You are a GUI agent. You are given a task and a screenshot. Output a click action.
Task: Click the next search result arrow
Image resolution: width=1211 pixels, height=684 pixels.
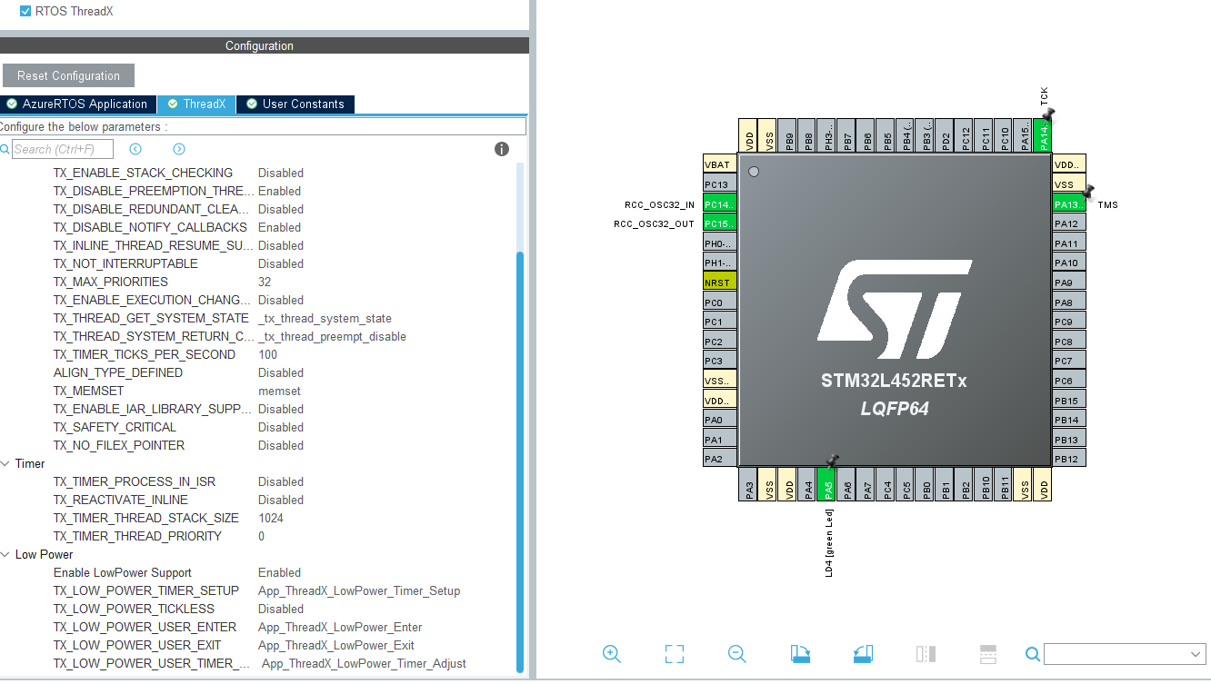click(178, 149)
